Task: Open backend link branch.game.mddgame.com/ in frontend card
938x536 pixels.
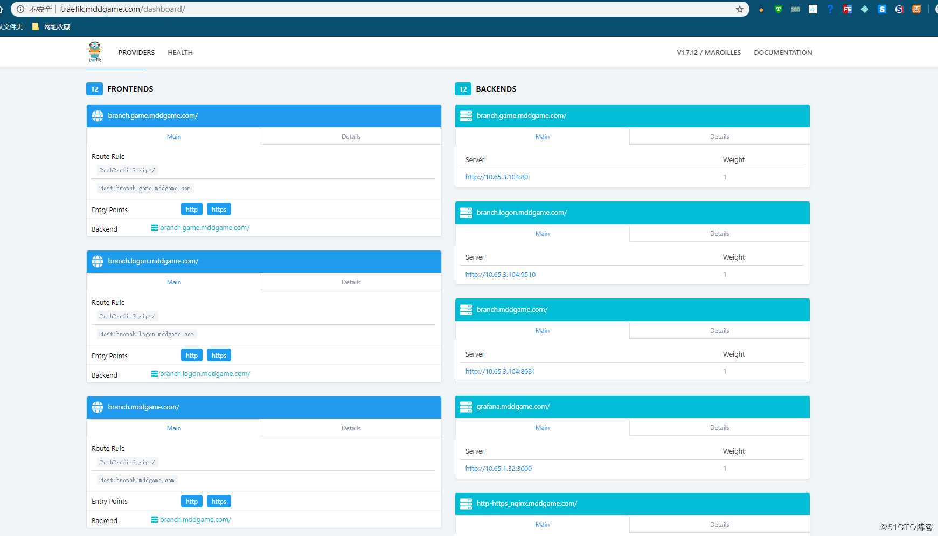Action: [x=200, y=228]
